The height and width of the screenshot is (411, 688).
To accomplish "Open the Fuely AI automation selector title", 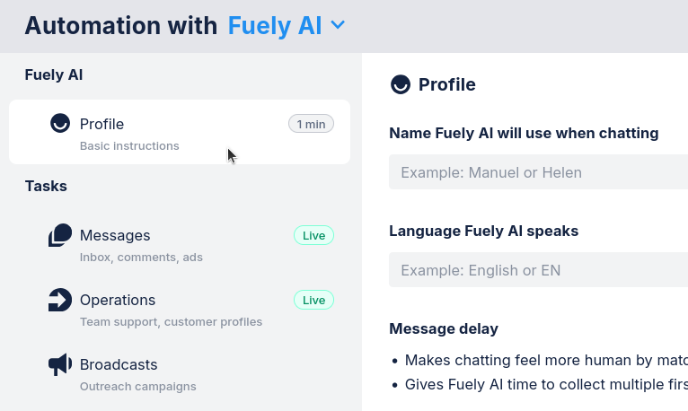I will [x=274, y=25].
